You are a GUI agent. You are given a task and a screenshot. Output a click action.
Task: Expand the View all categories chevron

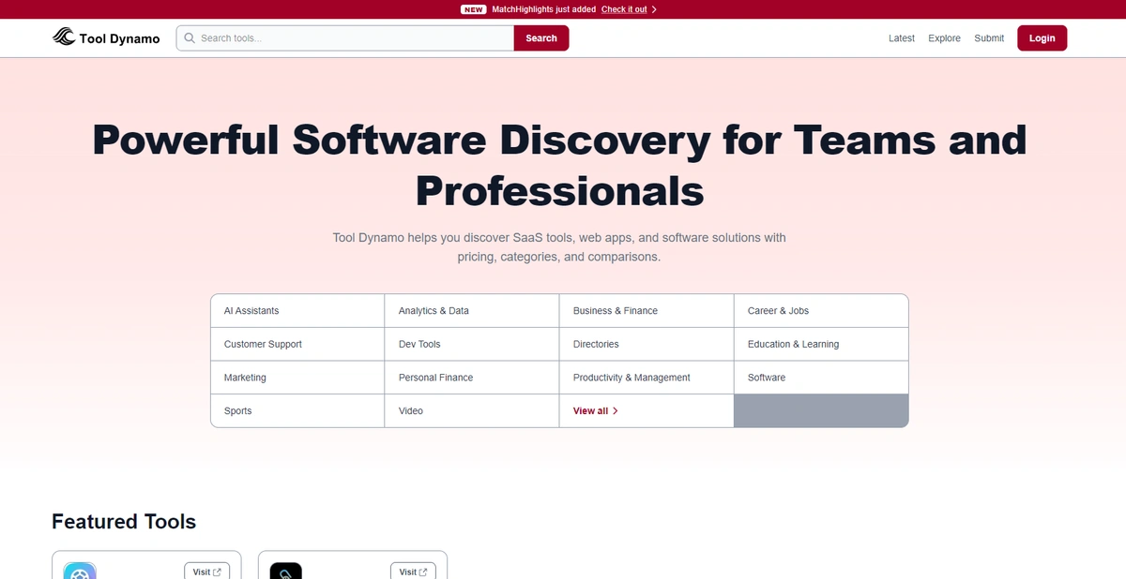[x=616, y=410]
